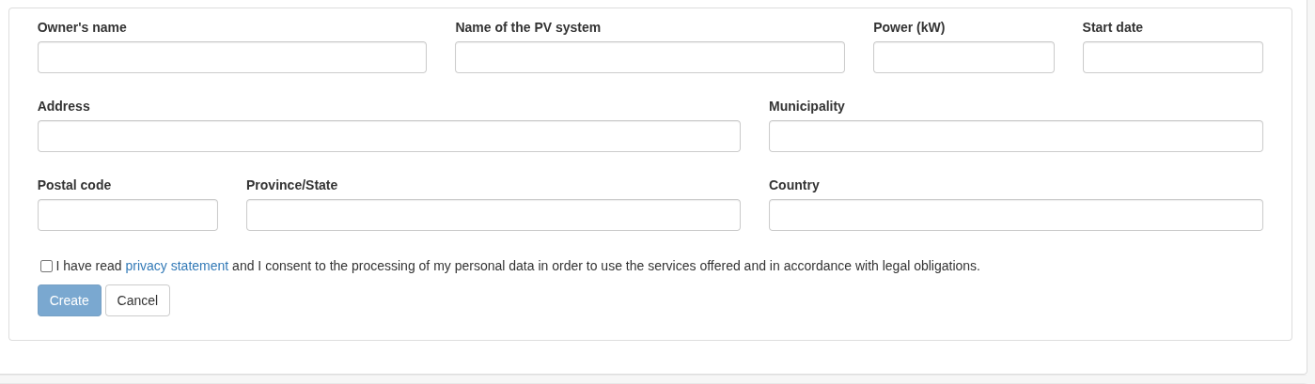Click the "Owner's name" label
Viewport: 1315px width, 384px height.
tap(82, 27)
